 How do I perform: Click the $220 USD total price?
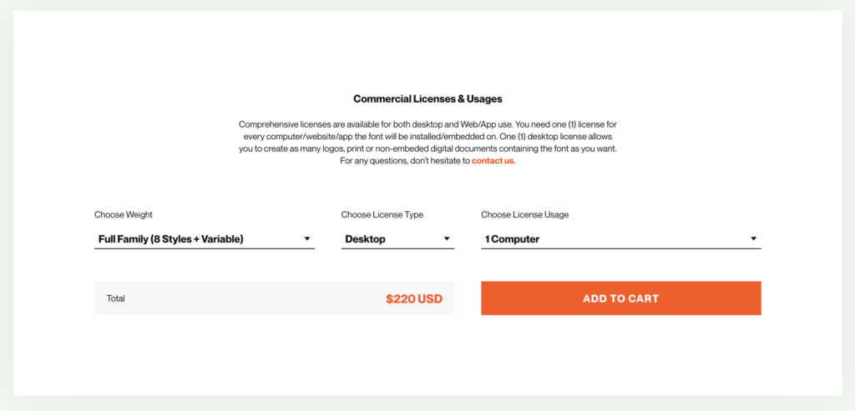pyautogui.click(x=413, y=298)
